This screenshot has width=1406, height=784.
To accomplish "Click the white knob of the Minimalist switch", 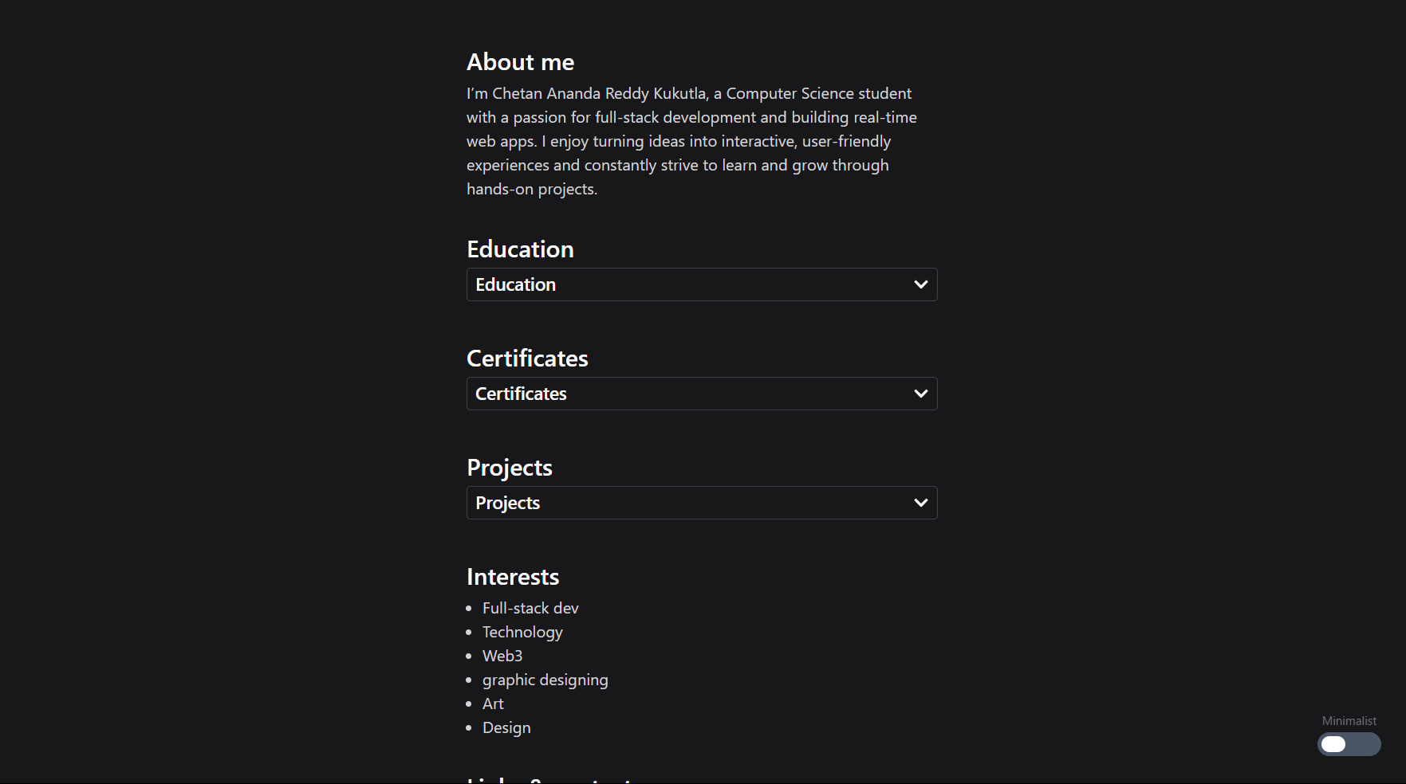I will [1333, 744].
